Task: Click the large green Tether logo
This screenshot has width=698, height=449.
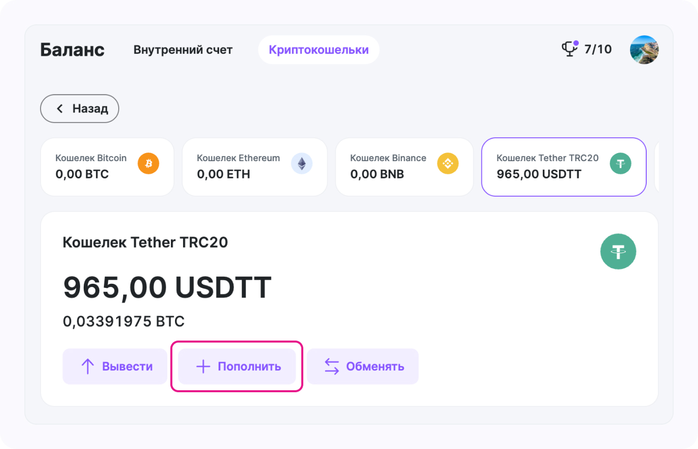Action: tap(618, 251)
